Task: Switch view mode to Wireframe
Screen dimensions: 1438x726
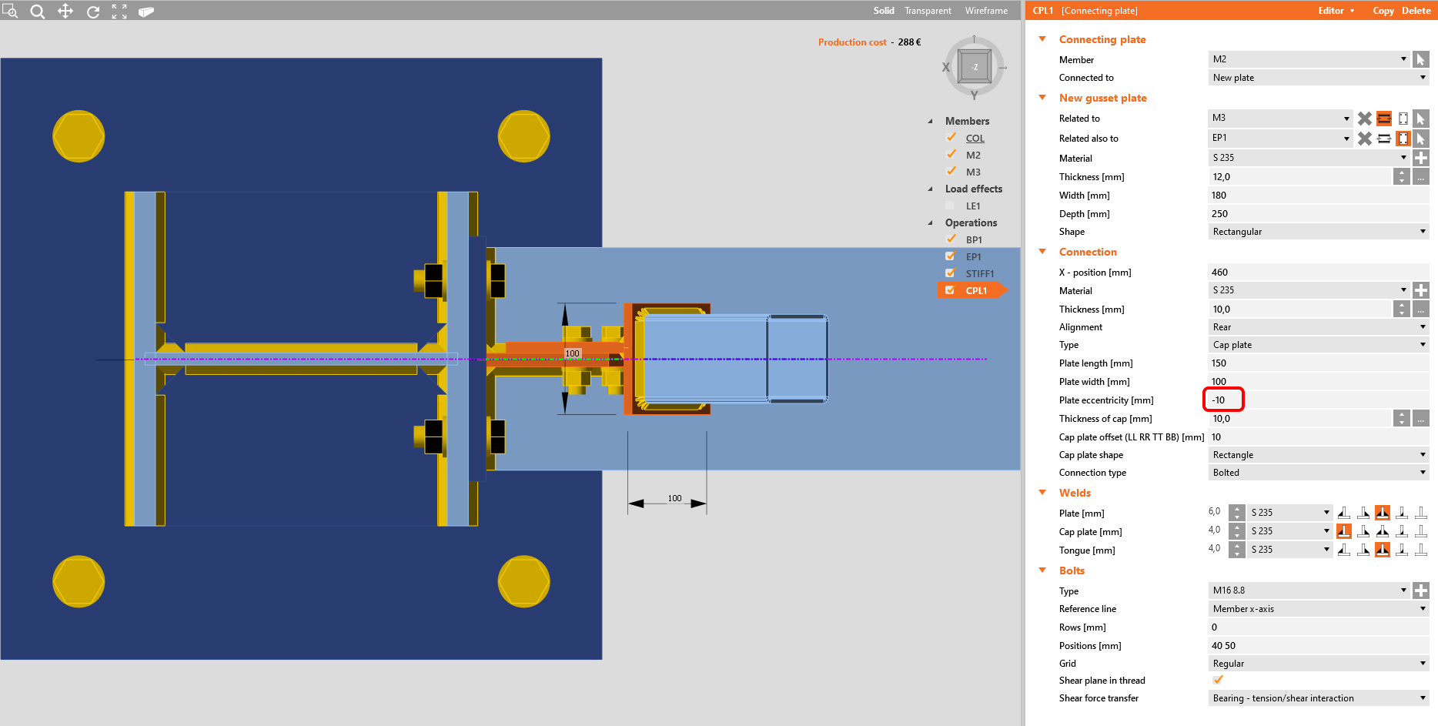Action: pyautogui.click(x=986, y=11)
